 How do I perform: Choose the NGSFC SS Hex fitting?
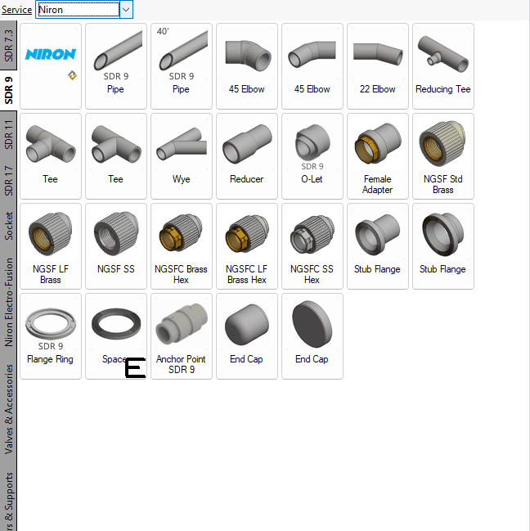click(x=312, y=245)
